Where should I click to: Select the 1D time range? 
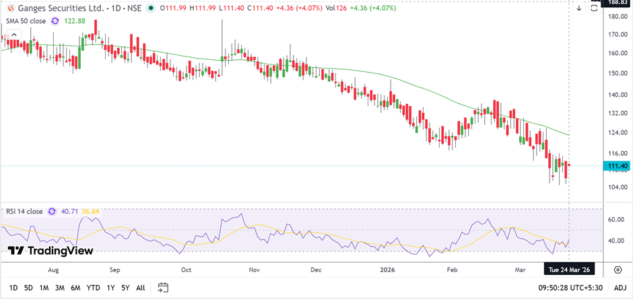[13, 288]
